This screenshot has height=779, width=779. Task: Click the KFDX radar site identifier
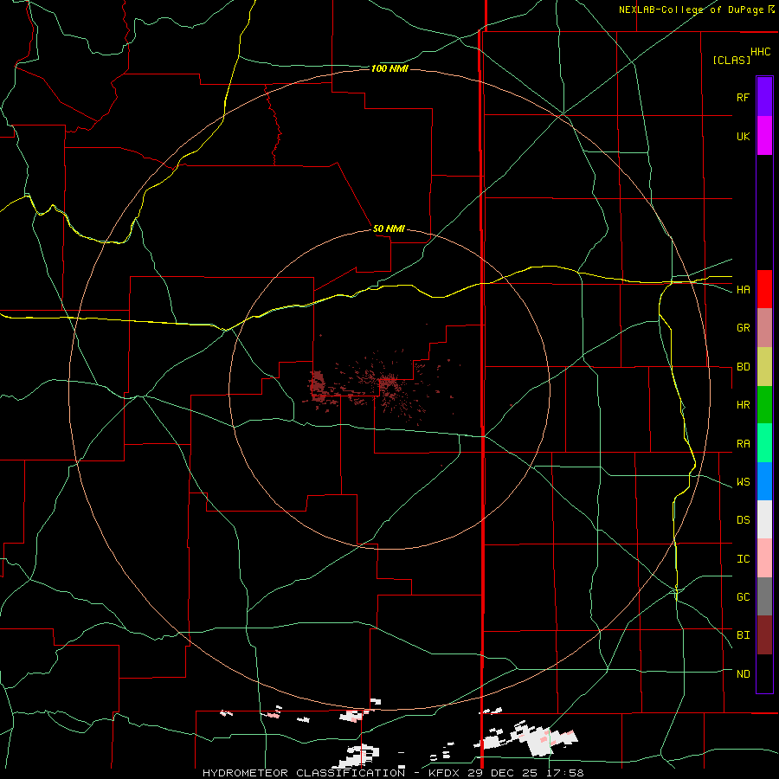tap(446, 773)
